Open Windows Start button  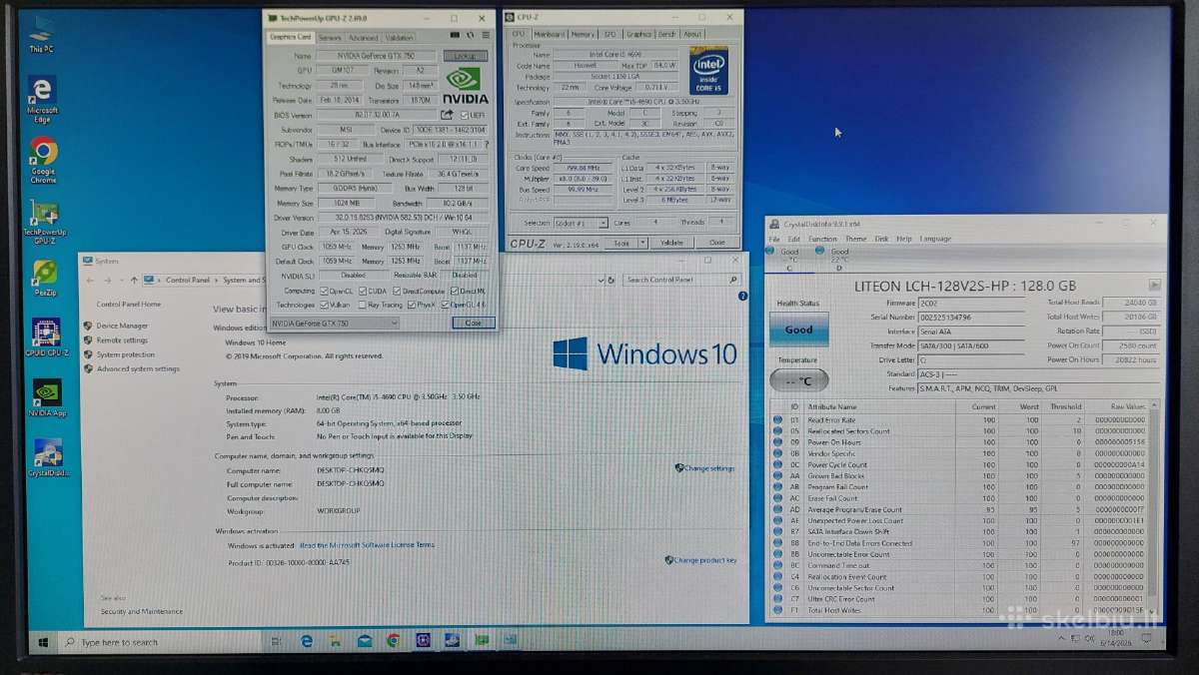point(43,641)
